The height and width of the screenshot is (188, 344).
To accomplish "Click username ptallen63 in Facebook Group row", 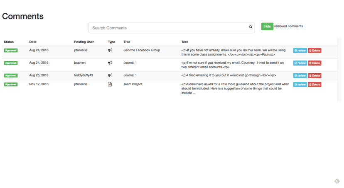I will [x=81, y=50].
